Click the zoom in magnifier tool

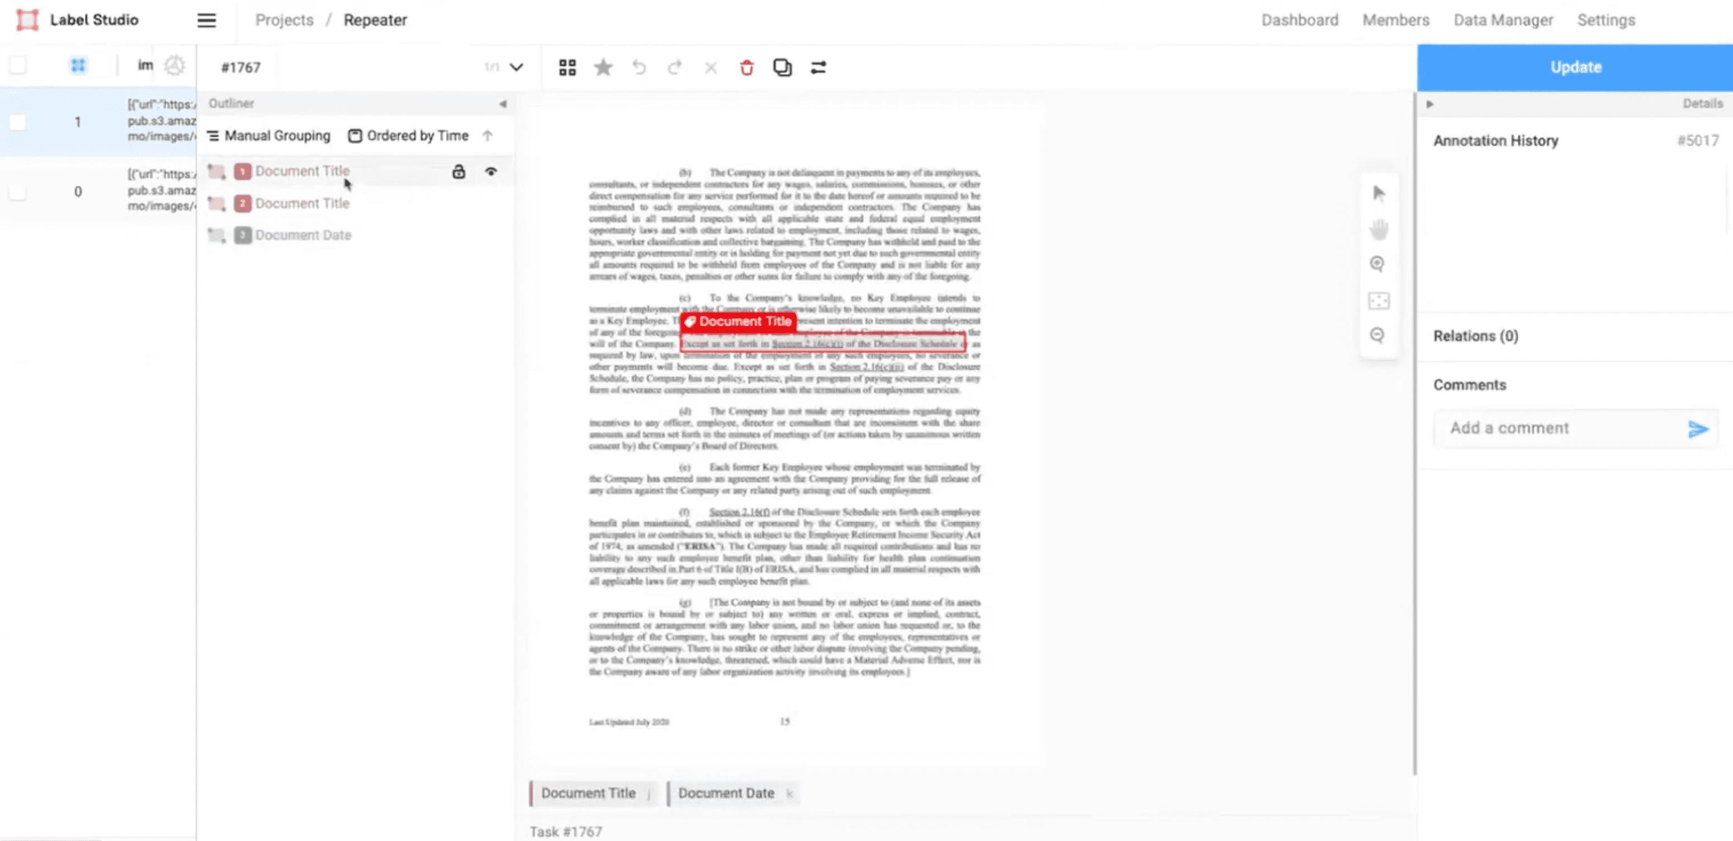(x=1378, y=264)
